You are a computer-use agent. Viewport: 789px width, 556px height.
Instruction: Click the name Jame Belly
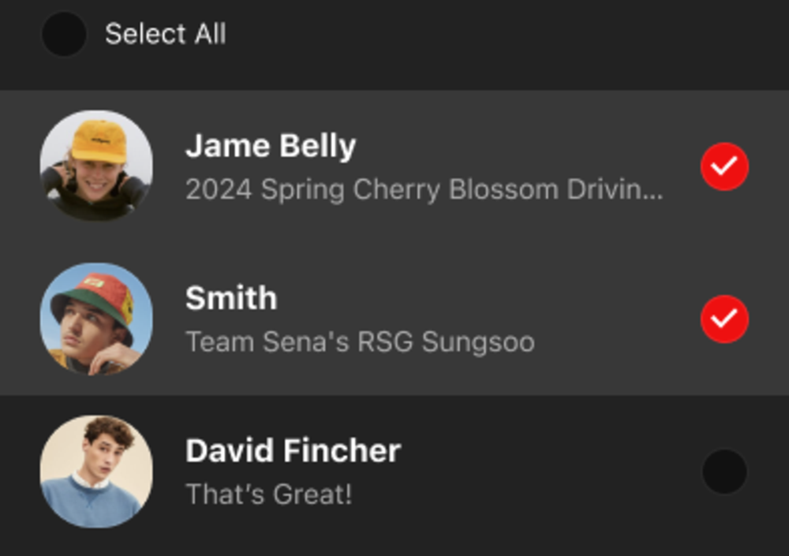(x=271, y=146)
